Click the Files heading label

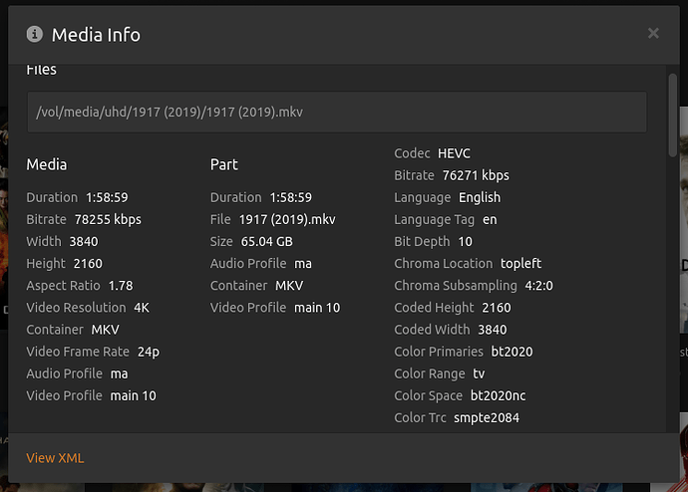(42, 71)
